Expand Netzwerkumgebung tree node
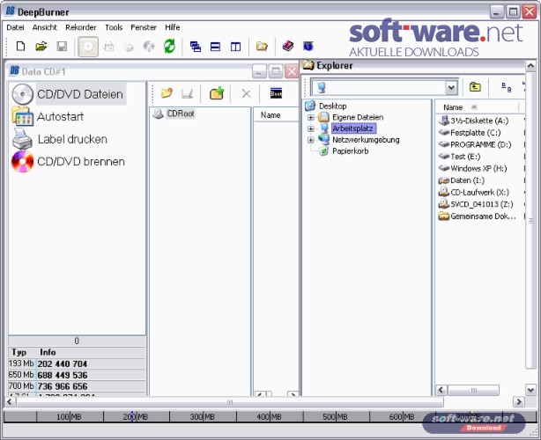This screenshot has width=541, height=440. tap(311, 140)
